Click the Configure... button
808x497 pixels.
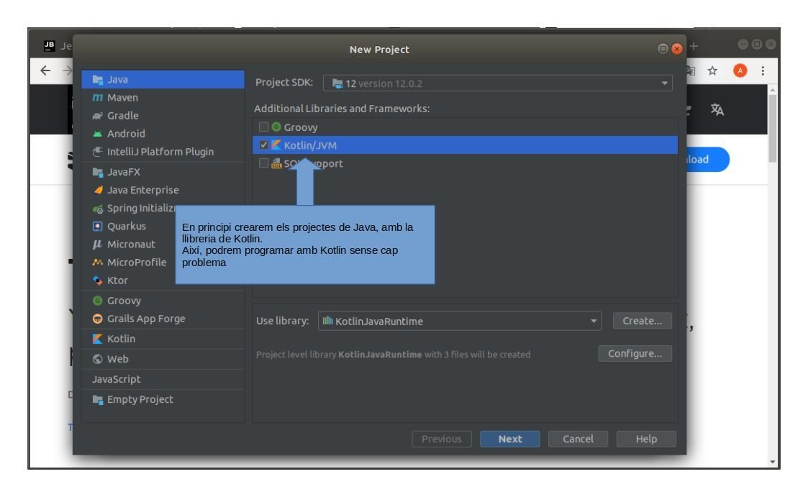coord(635,353)
